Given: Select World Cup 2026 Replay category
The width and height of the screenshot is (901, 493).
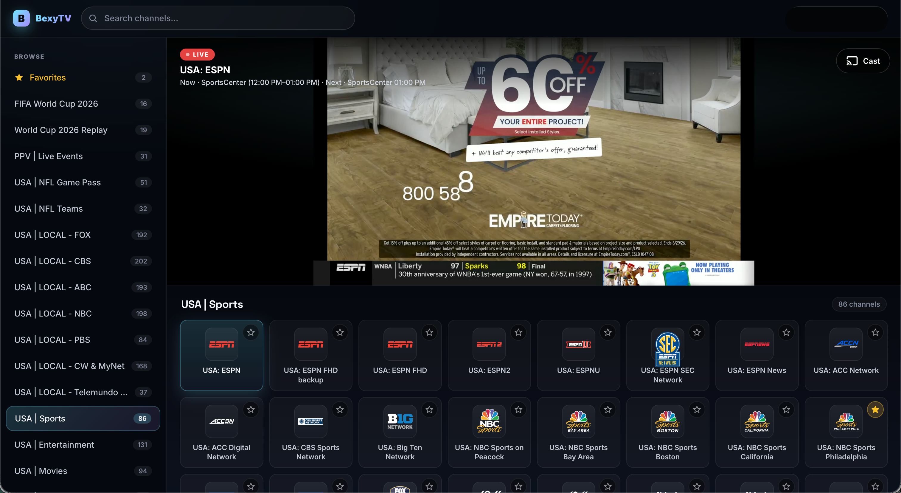Looking at the screenshot, I should (83, 130).
